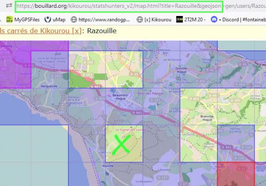This screenshot has width=266, height=186.
Task: Click the Gréville-Hague label on map
Action: pos(181,70)
